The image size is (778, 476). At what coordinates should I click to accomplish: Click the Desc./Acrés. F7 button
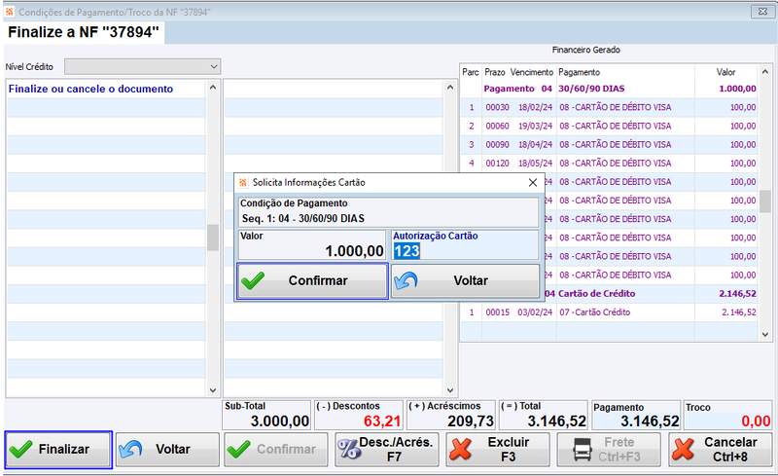(386, 450)
